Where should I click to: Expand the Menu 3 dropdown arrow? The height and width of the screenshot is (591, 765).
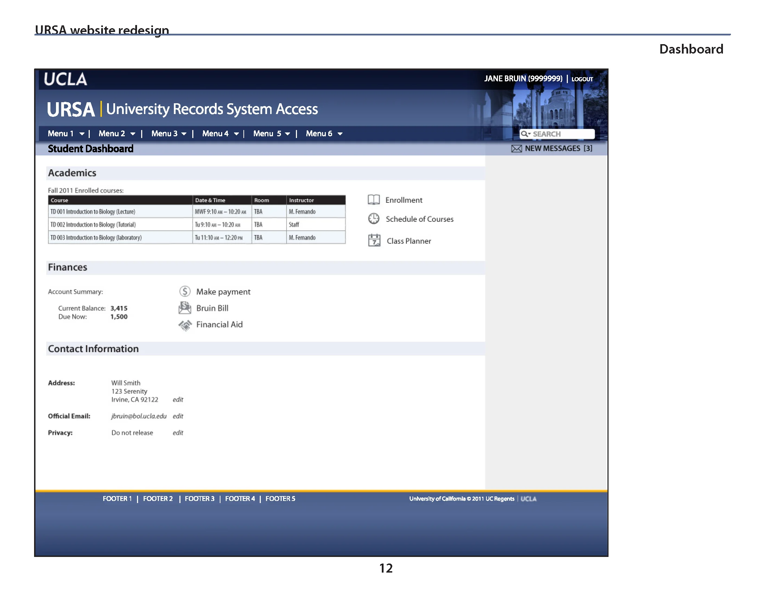click(x=184, y=134)
